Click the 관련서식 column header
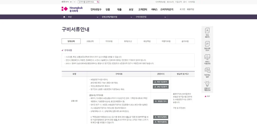 (161, 74)
